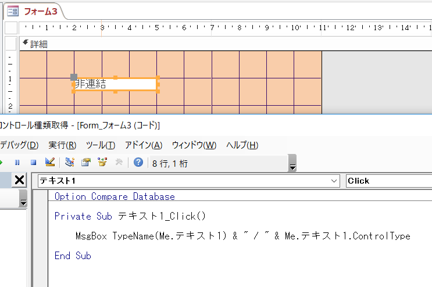Click the form icon on フォーム3 tab

click(13, 11)
